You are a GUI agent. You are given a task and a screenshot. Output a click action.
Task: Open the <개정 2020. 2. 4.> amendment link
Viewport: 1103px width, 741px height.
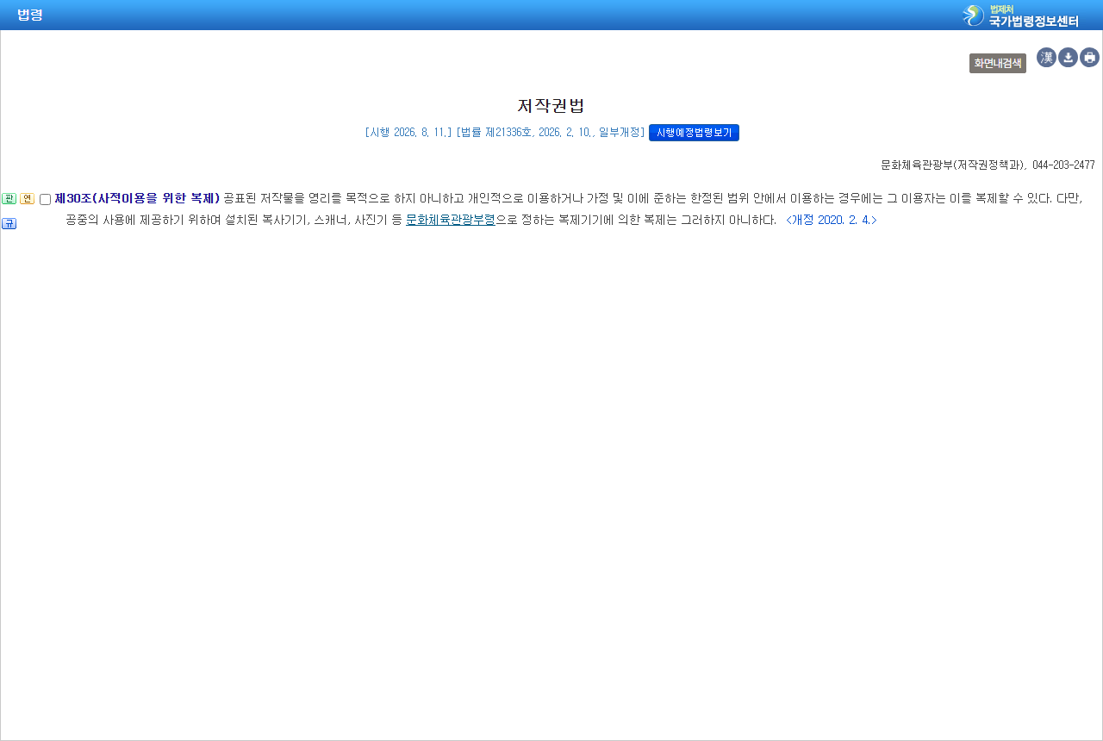[832, 220]
